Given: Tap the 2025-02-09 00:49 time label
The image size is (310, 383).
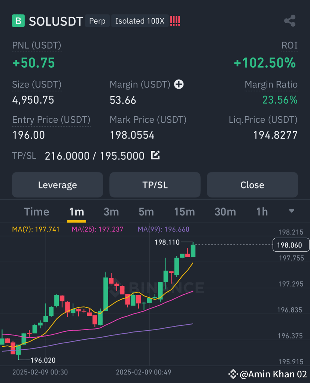Looking at the screenshot, I should pyautogui.click(x=143, y=372).
